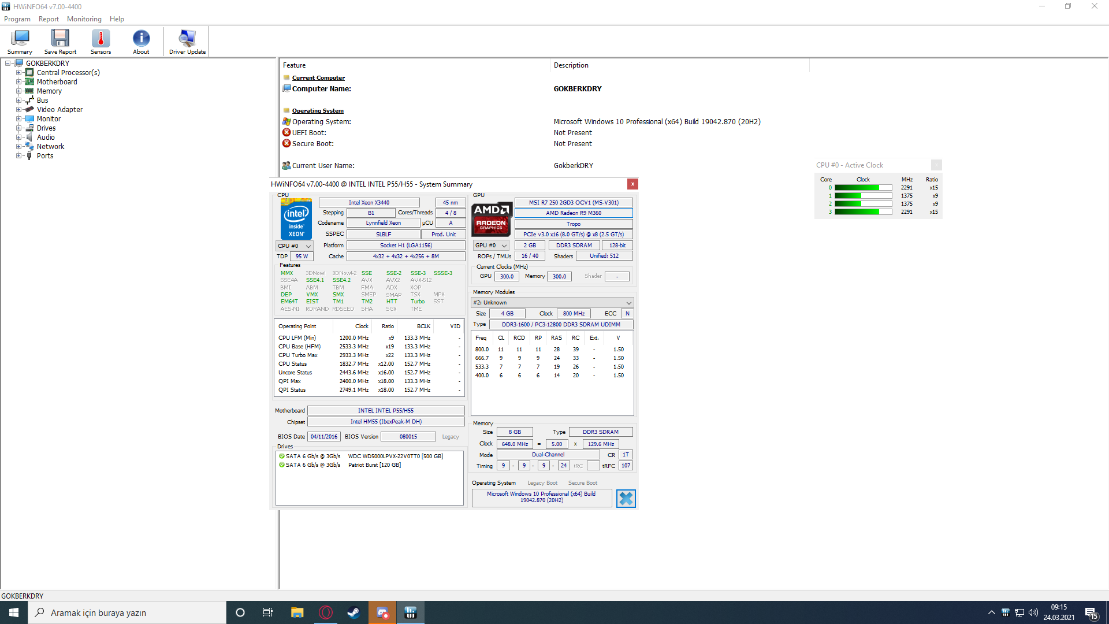
Task: Open the CPU #0 selector dropdown
Action: coord(295,246)
